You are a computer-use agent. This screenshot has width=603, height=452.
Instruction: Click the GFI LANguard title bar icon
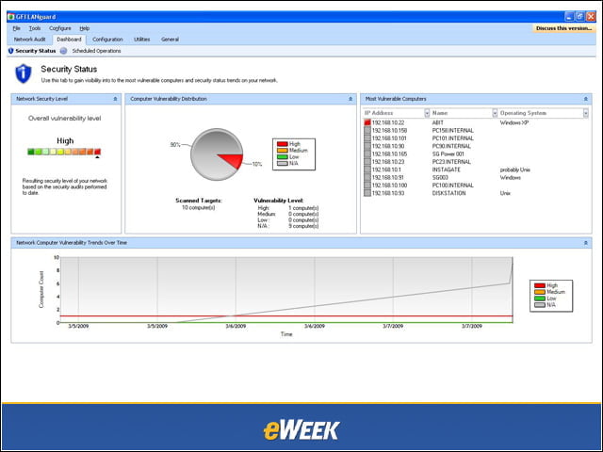point(11,17)
